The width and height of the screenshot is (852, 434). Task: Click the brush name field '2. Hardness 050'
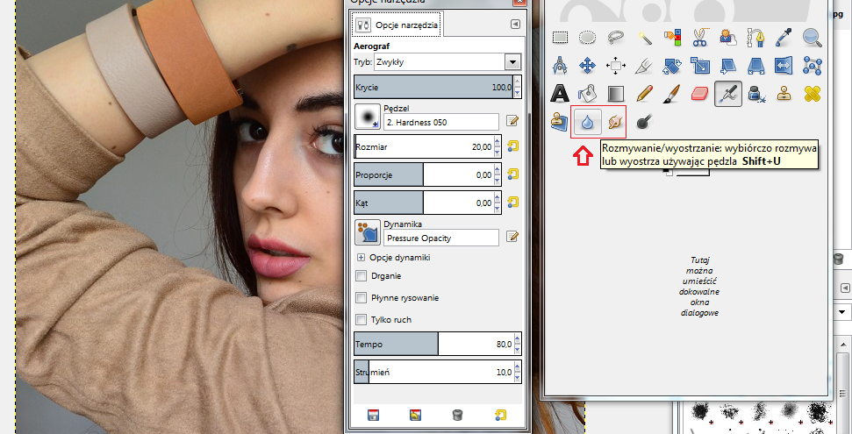click(x=440, y=122)
